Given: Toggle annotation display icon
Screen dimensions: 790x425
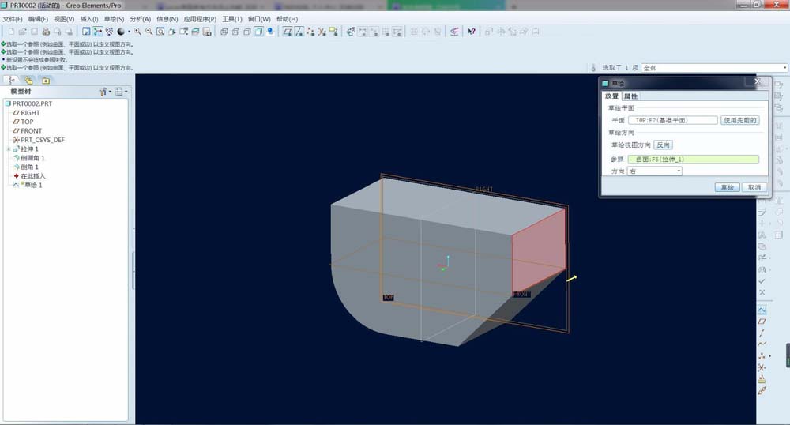Looking at the screenshot, I should pyautogui.click(x=333, y=32).
